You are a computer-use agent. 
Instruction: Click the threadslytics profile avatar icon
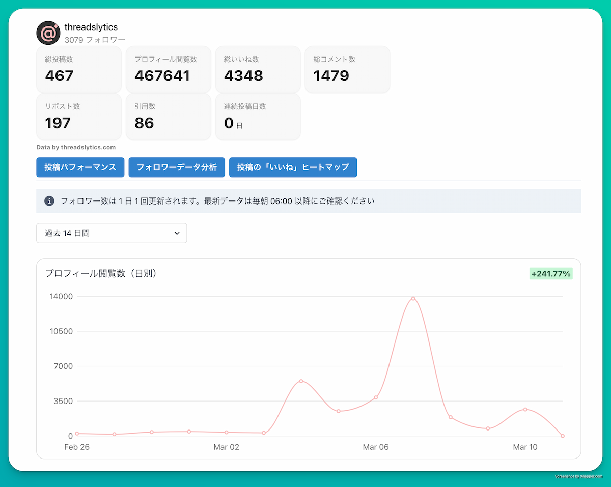point(48,33)
